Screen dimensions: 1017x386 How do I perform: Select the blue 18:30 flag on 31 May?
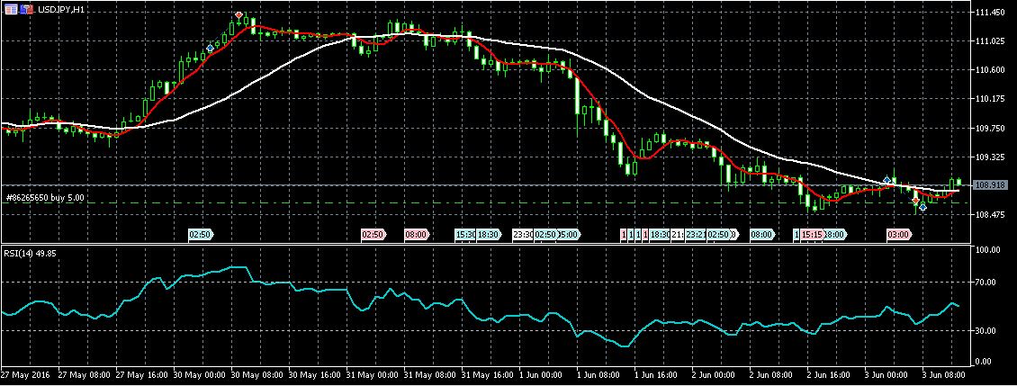[488, 234]
